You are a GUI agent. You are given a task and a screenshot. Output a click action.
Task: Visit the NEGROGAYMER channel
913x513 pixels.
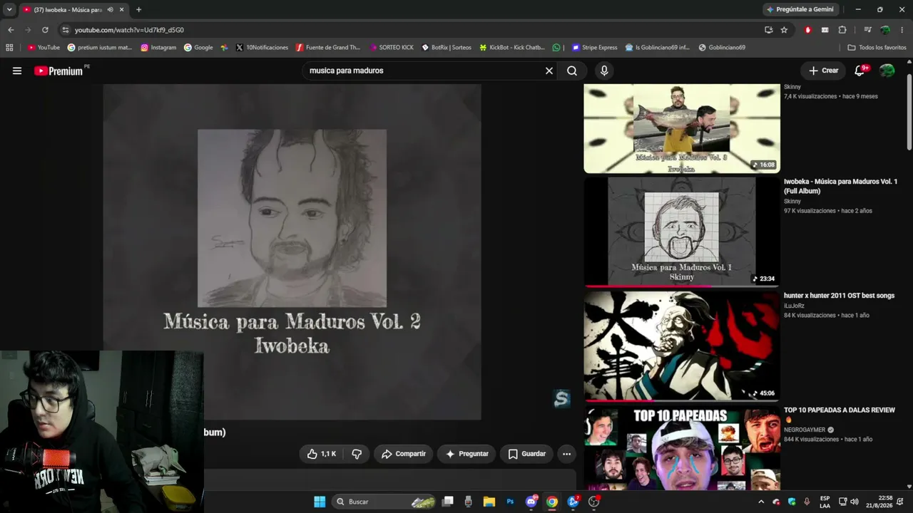(x=805, y=430)
